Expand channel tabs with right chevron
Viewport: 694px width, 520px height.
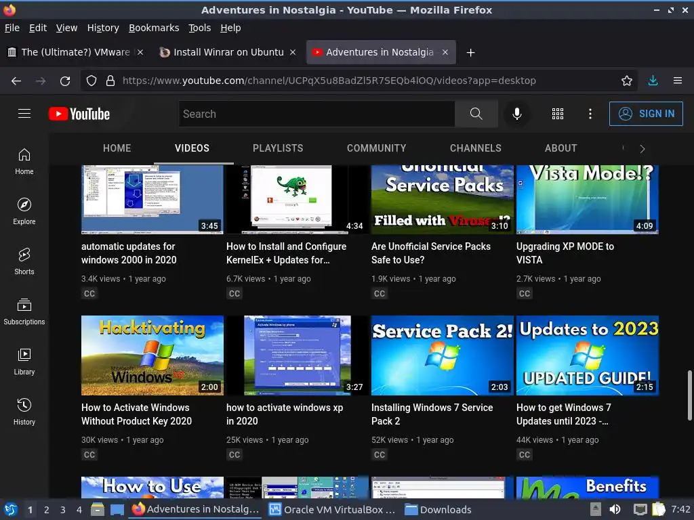pos(642,148)
